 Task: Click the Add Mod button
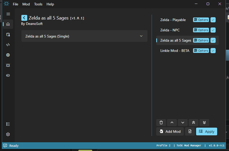(170, 131)
